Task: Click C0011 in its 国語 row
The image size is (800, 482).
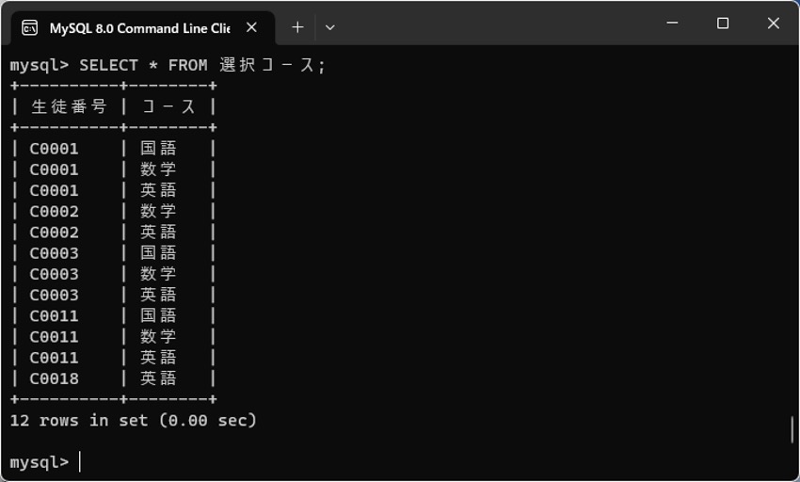Action: (54, 316)
